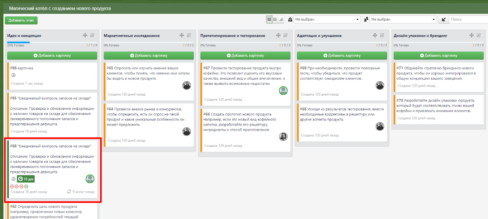Toggle the eye icon on card #98
The image size is (488, 219).
13,75
